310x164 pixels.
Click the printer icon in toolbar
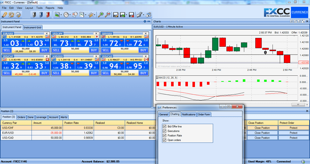point(148,15)
